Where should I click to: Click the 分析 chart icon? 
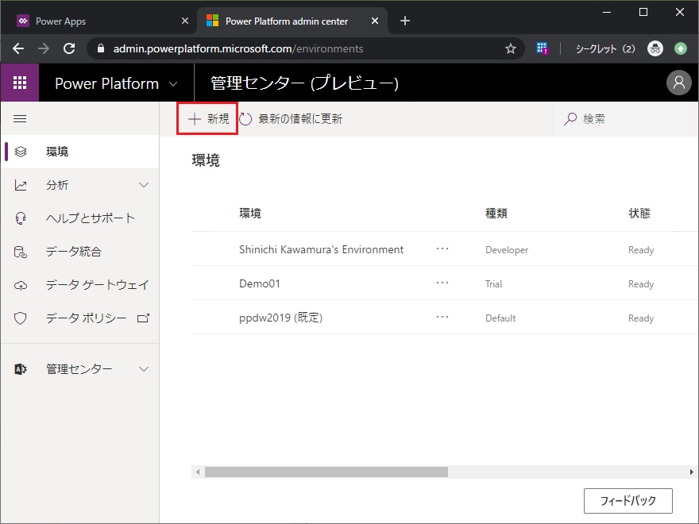pyautogui.click(x=21, y=185)
